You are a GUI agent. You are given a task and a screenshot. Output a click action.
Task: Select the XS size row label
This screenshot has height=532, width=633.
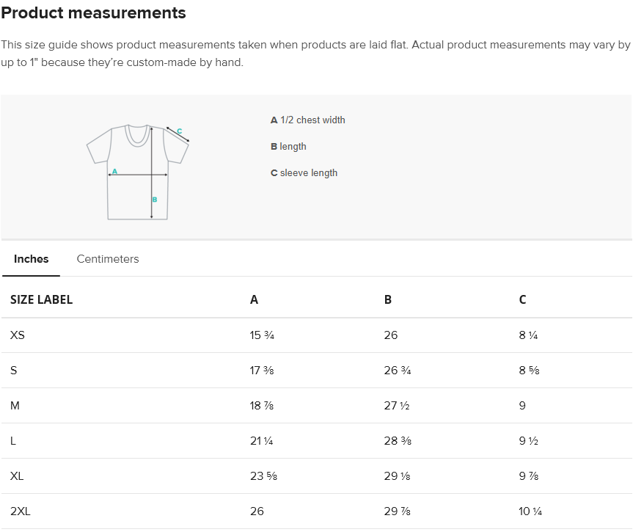click(18, 335)
